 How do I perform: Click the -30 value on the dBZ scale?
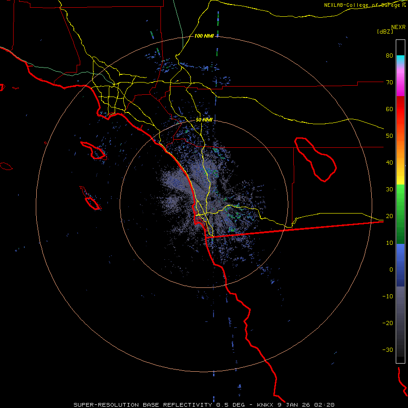pos(388,350)
